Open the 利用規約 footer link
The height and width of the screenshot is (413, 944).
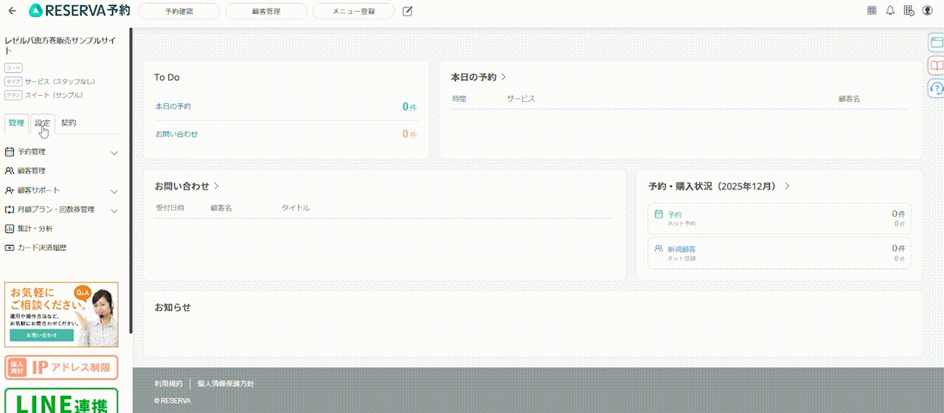pos(168,383)
